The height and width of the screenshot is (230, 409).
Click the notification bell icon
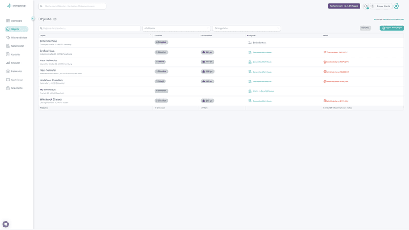pyautogui.click(x=366, y=6)
